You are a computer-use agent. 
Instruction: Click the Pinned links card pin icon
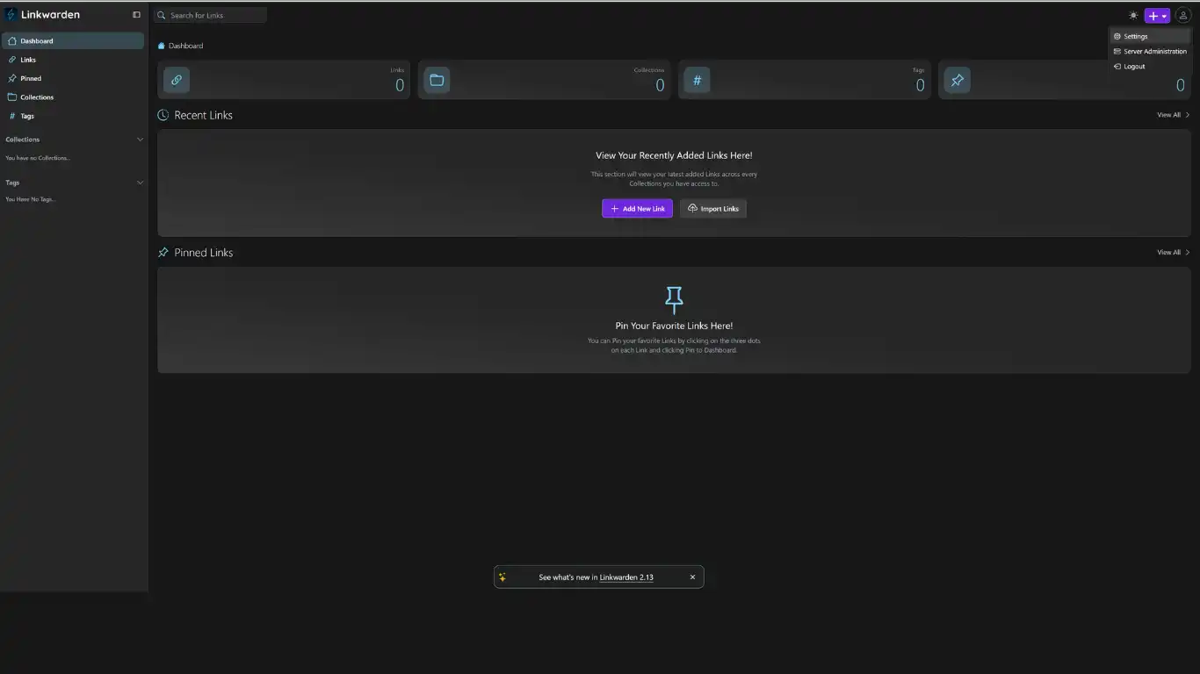pos(958,80)
